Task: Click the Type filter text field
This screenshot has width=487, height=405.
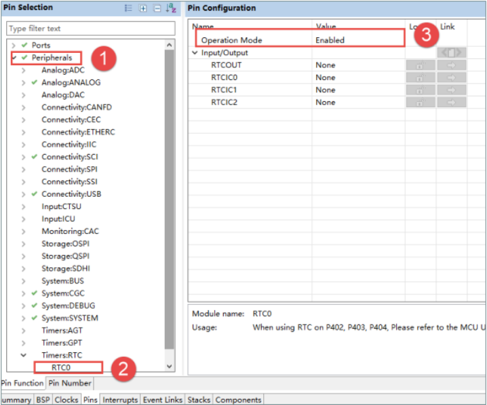Action: click(91, 28)
